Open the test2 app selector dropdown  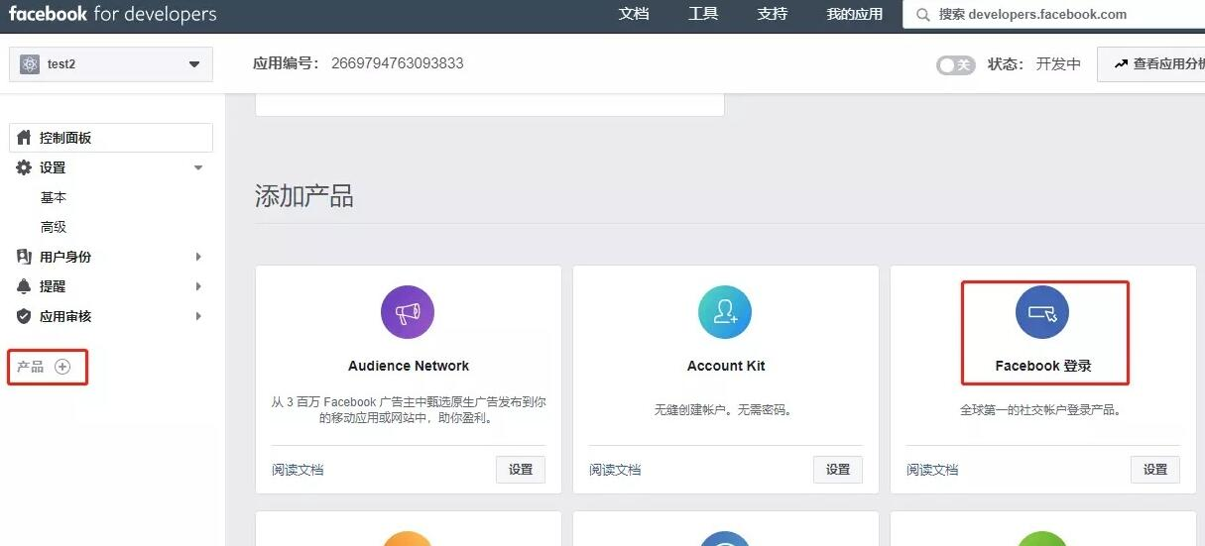point(111,64)
